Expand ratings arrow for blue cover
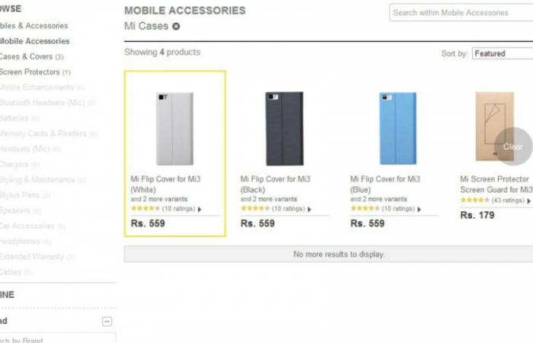The height and width of the screenshot is (343, 533). tap(419, 209)
